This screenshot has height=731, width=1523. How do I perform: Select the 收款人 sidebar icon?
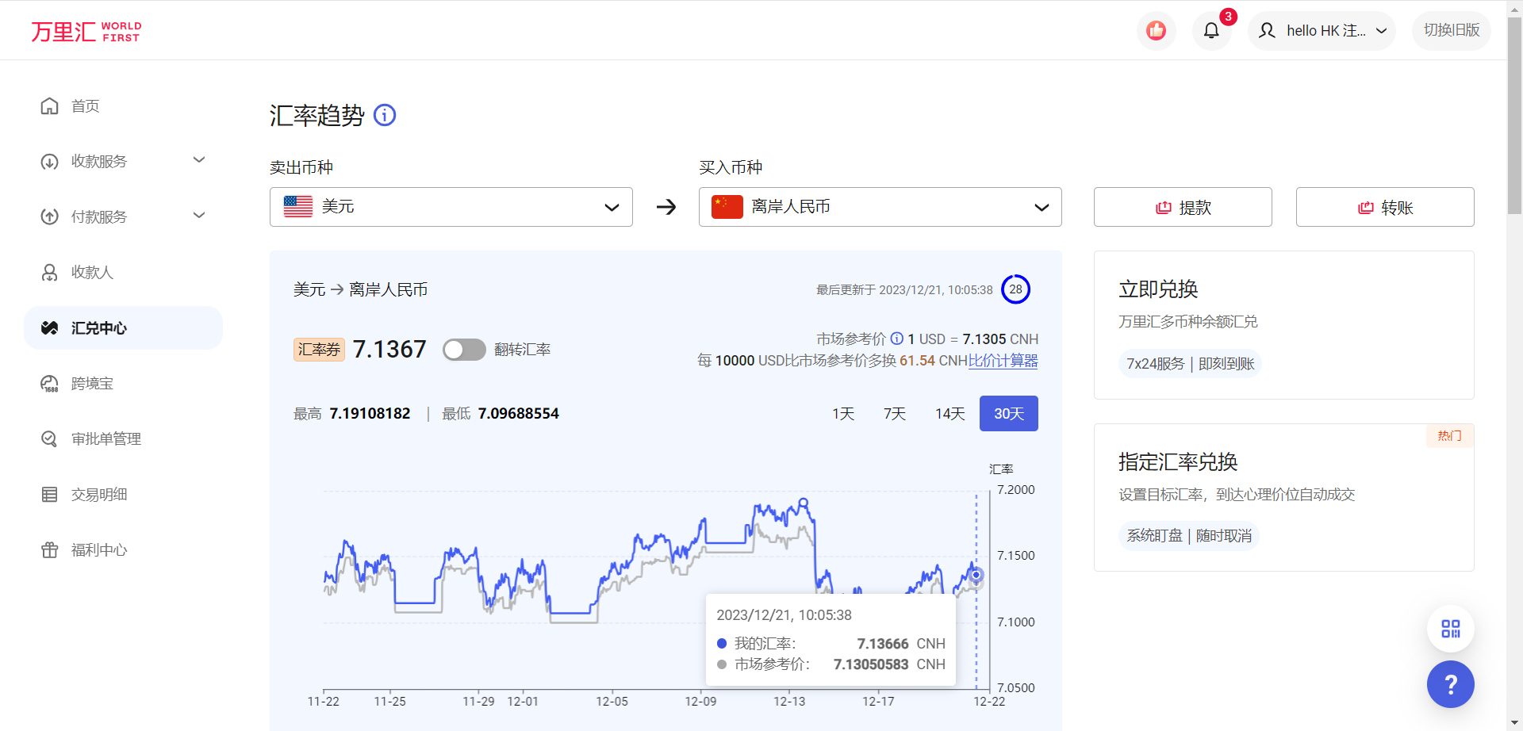click(x=49, y=272)
